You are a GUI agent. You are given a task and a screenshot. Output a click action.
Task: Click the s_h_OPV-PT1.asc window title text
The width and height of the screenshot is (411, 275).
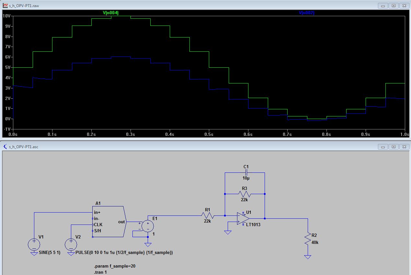tap(24, 147)
